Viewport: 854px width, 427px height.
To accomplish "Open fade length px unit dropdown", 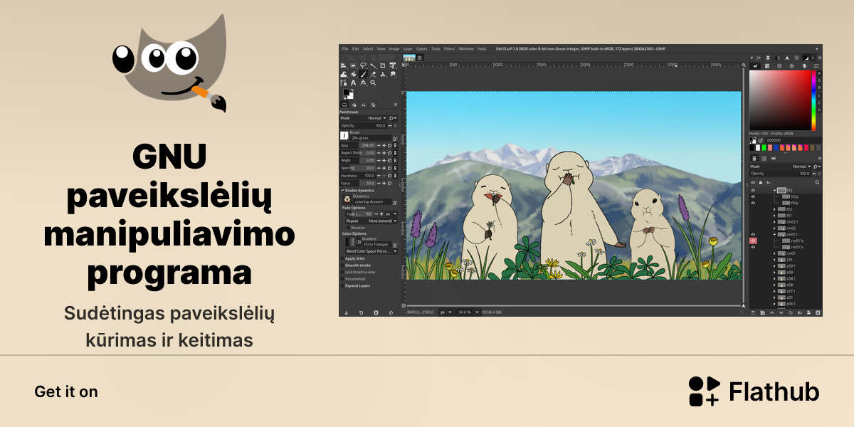I will click(391, 213).
